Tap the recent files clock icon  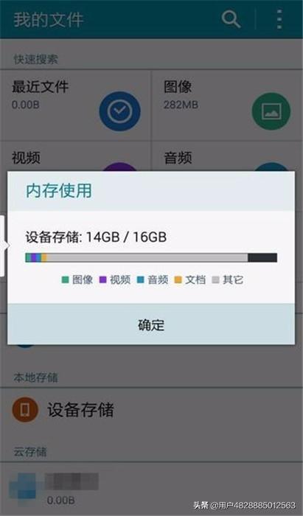tap(119, 111)
